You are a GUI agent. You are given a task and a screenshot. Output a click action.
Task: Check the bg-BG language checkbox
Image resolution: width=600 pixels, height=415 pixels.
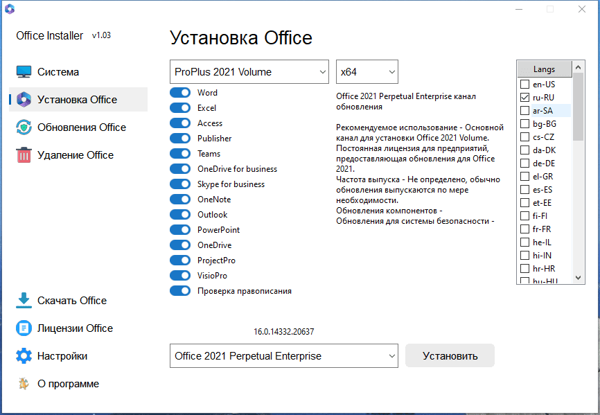coord(525,123)
